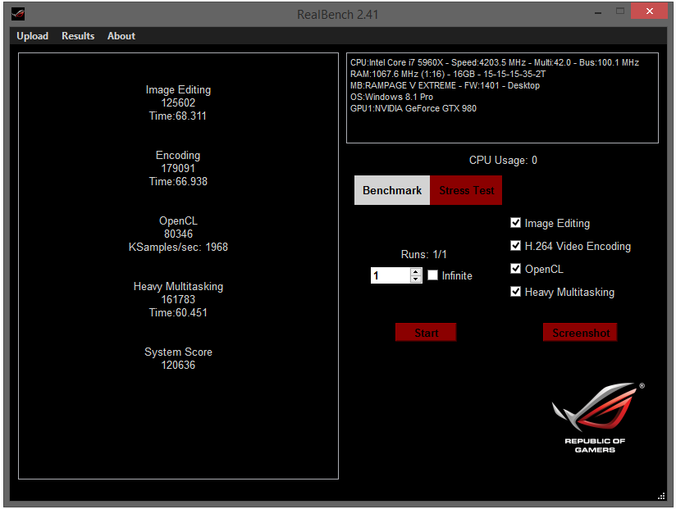Click Heavy Multitasking score 161783
This screenshot has width=676, height=509.
[178, 299]
